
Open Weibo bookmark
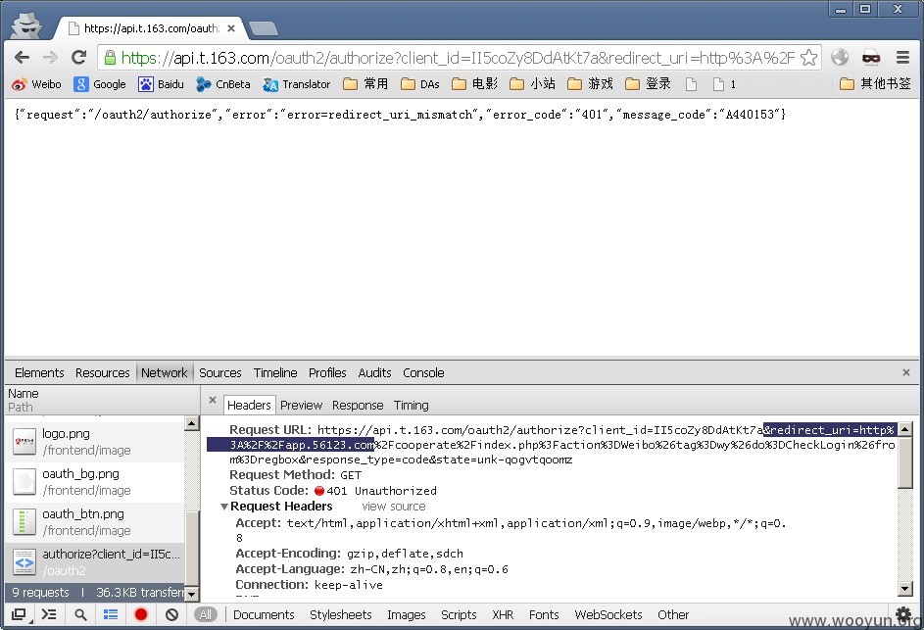(x=36, y=84)
